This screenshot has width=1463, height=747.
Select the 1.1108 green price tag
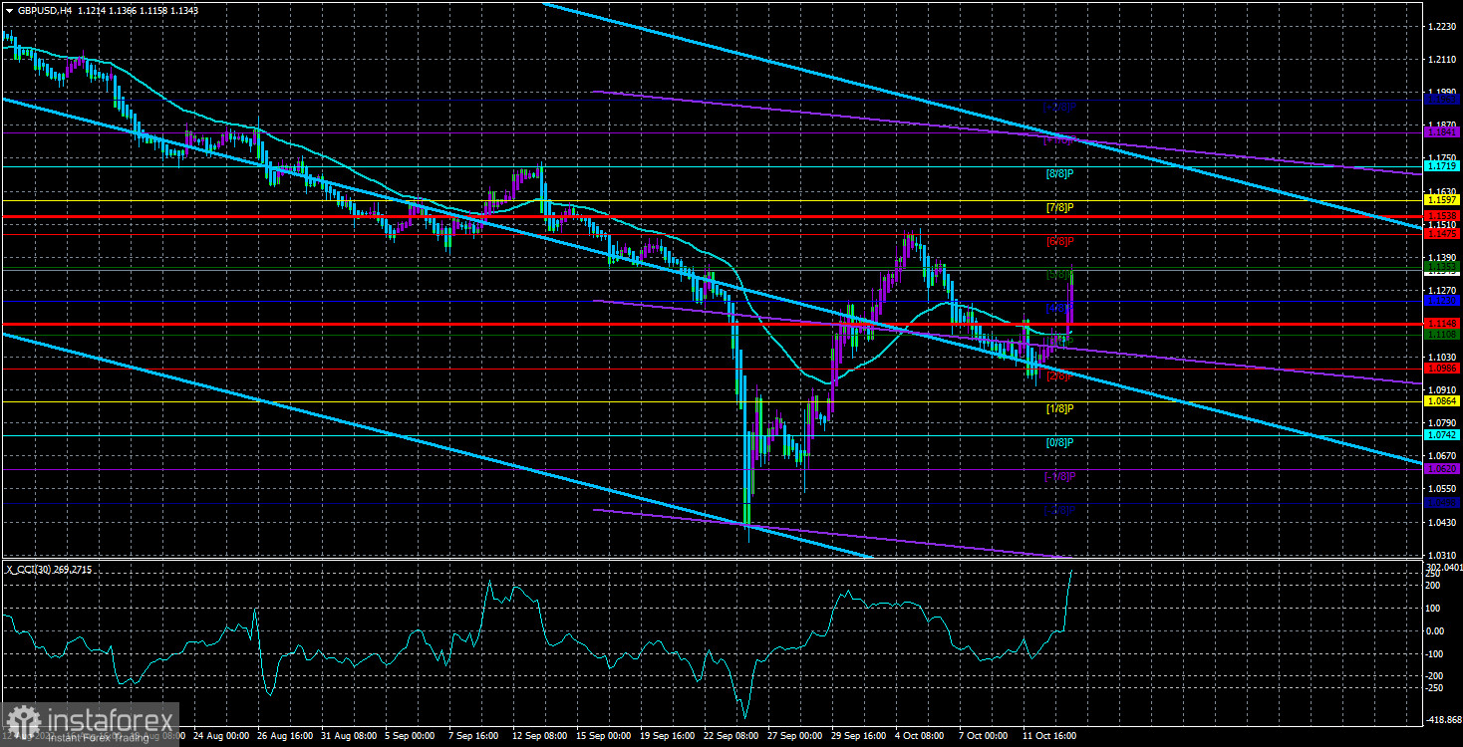pos(1442,335)
